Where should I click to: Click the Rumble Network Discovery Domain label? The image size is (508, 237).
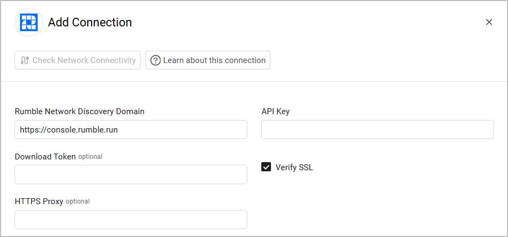[80, 111]
